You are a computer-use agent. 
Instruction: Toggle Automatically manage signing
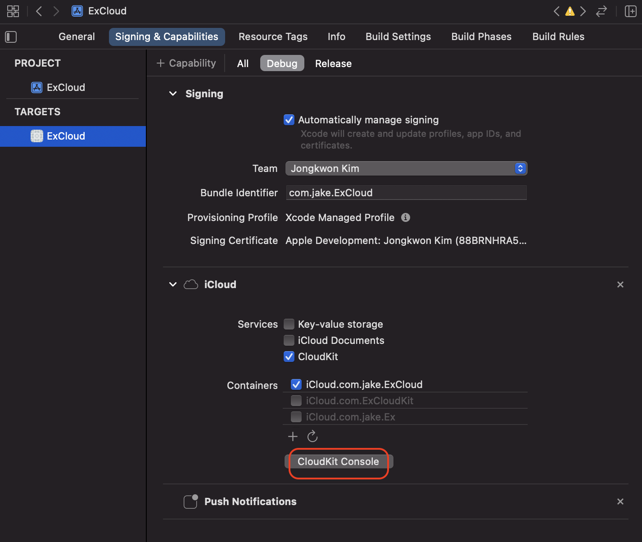pyautogui.click(x=289, y=120)
